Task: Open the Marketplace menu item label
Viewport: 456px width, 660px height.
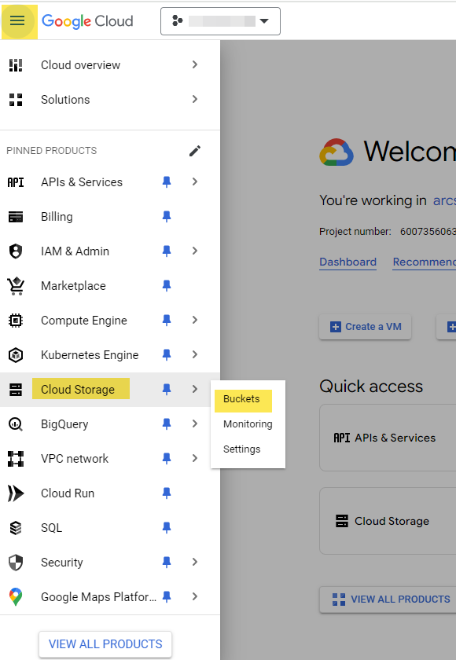Action: 73,286
